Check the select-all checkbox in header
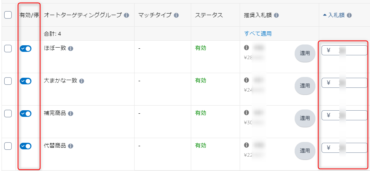This screenshot has width=370, height=171. tap(8, 15)
